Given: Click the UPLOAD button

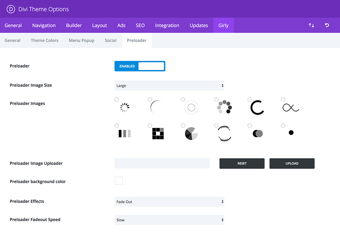Looking at the screenshot, I should click(x=292, y=164).
